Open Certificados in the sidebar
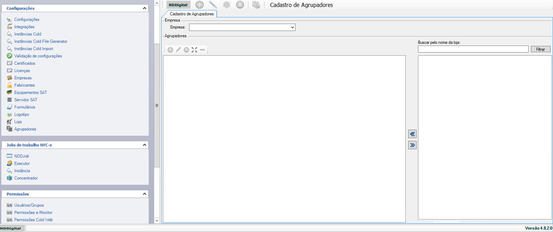The image size is (553, 232). [24, 63]
